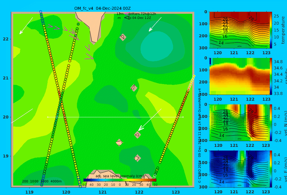This screenshot has height=195, width=287.
Task: Click the white transect line at 20N
Action: point(115,117)
